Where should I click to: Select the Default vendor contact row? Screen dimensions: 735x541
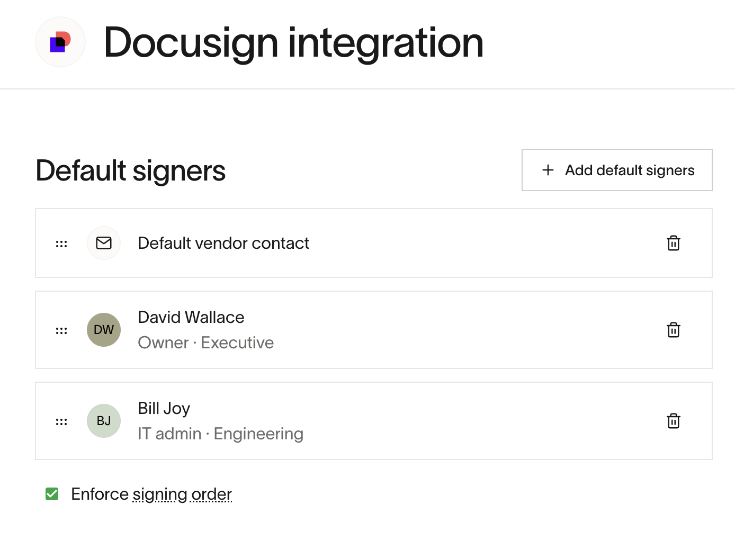click(x=374, y=243)
